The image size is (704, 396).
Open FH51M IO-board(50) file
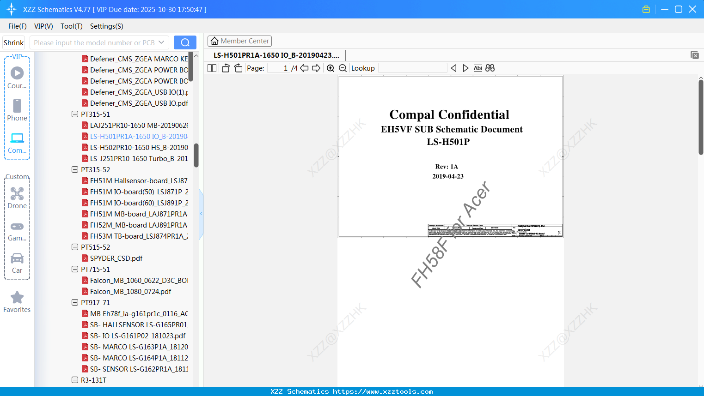[135, 192]
